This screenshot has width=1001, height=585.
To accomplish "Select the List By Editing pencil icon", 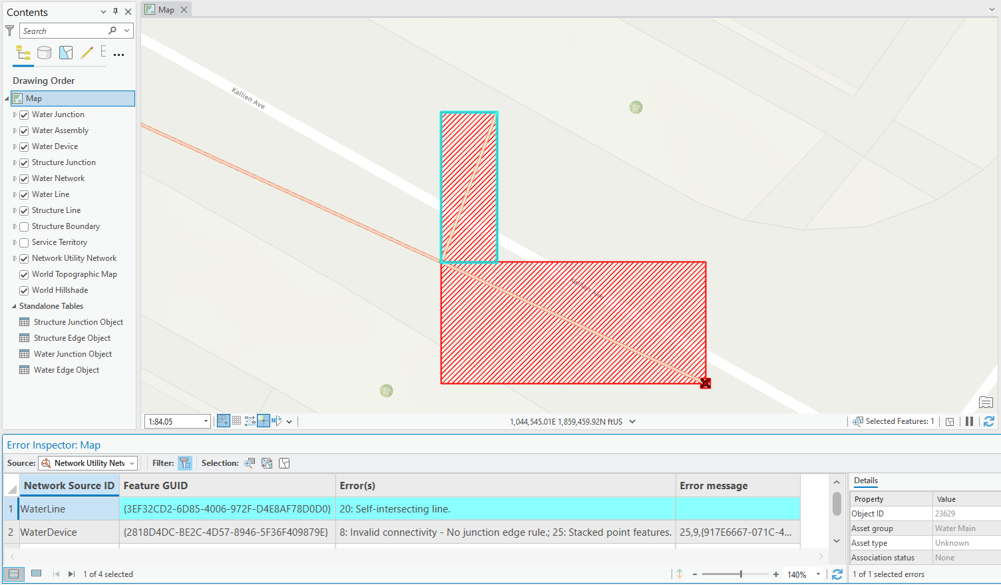I will click(87, 53).
